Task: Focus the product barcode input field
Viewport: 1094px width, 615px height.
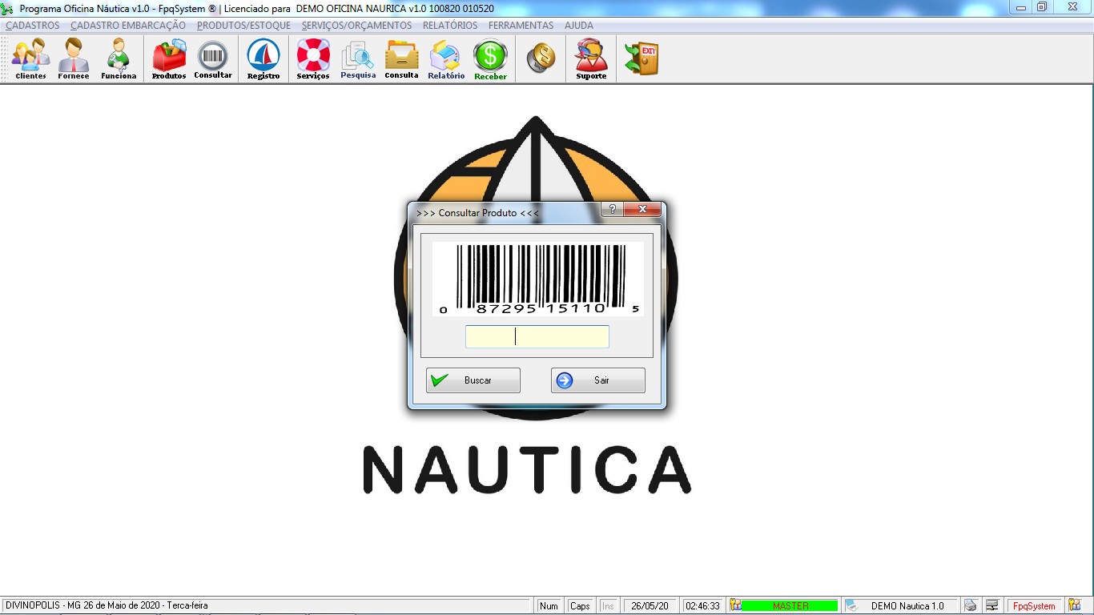Action: (x=537, y=336)
